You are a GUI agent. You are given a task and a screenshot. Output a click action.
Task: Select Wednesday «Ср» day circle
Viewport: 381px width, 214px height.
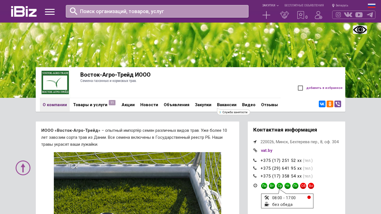[280, 186]
